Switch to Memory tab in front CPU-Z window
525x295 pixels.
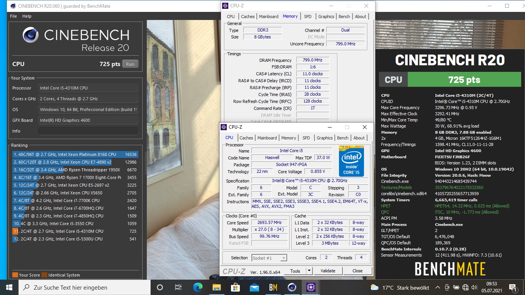point(289,138)
